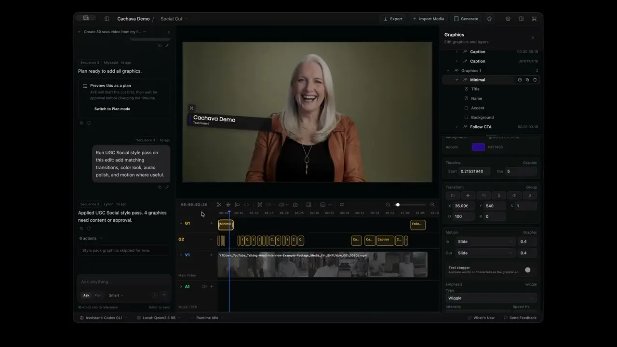The width and height of the screenshot is (617, 347).
Task: Select the razor scissors tool
Action: [219, 205]
